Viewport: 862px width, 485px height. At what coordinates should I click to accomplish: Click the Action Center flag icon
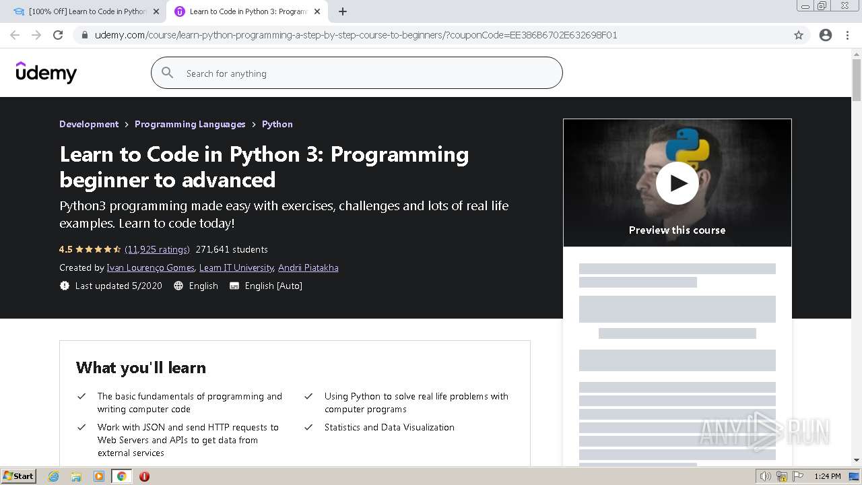(x=798, y=476)
